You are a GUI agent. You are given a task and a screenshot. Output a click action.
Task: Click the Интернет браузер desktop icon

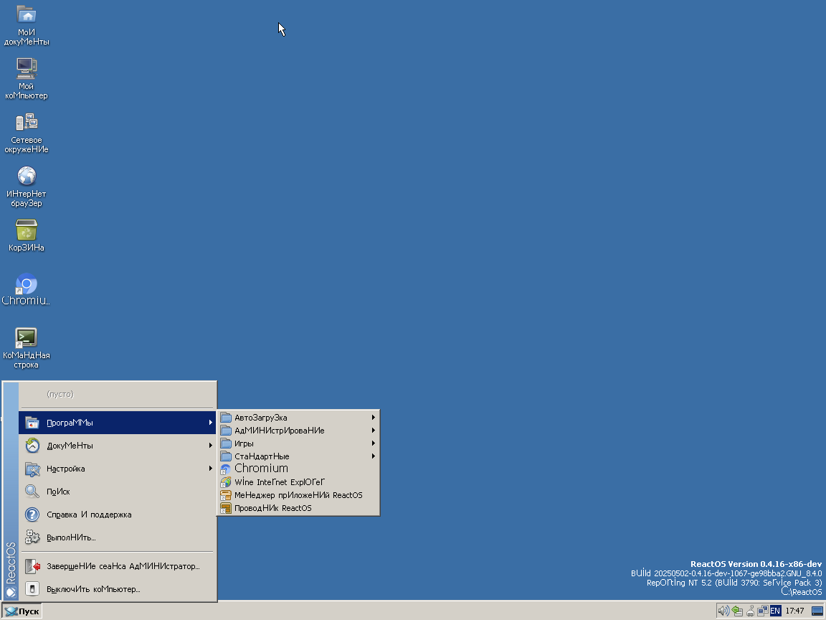click(x=27, y=187)
